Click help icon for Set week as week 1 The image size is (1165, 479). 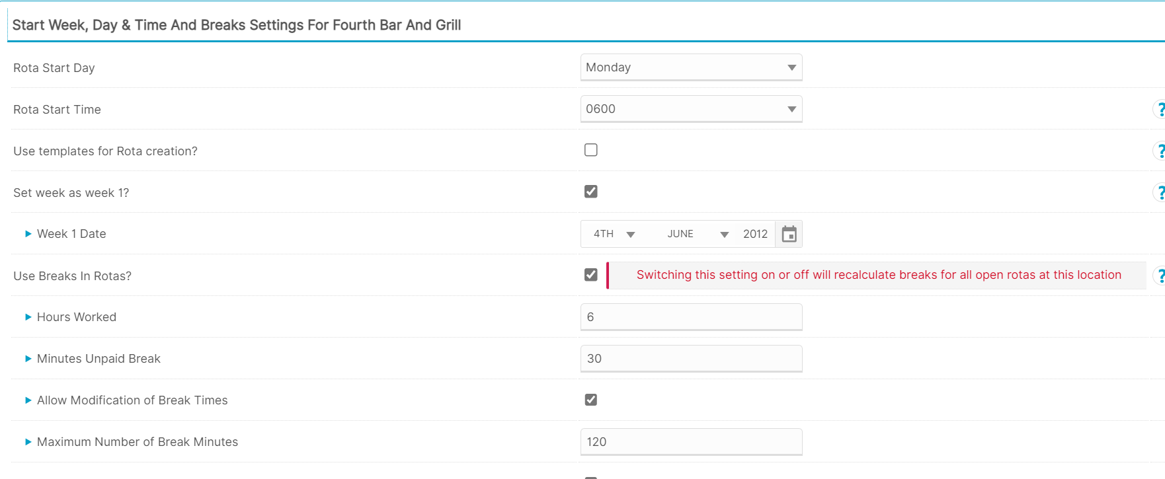pos(1159,193)
